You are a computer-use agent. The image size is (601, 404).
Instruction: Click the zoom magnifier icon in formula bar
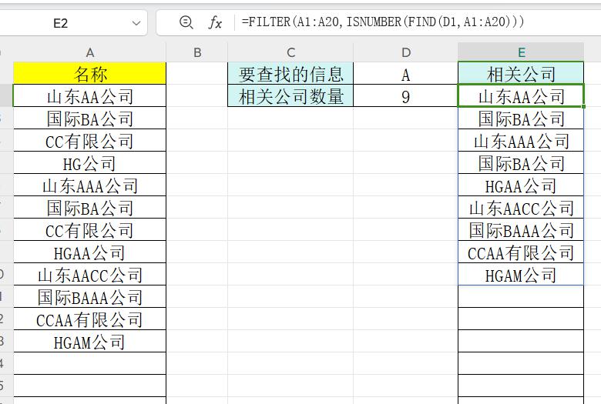pos(186,22)
